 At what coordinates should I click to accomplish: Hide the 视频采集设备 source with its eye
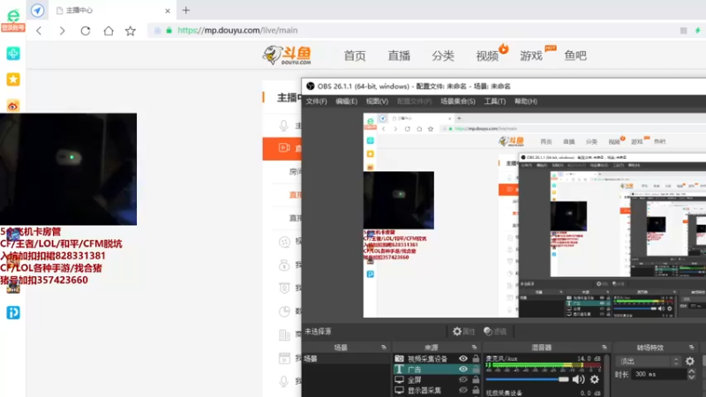click(x=462, y=359)
